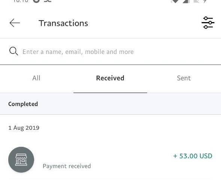Tap the Wi-Fi status icon
Image resolution: width=221 pixels, height=184 pixels.
175,1
